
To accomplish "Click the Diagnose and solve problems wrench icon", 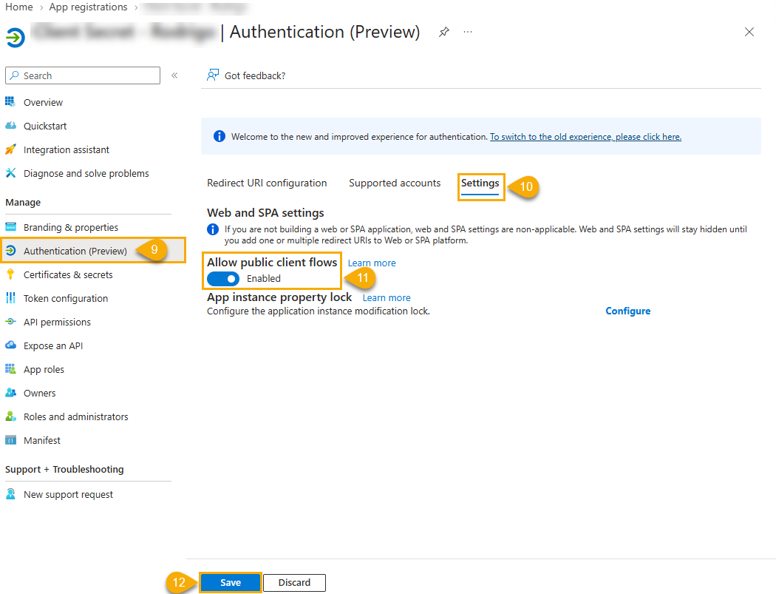I will 10,173.
